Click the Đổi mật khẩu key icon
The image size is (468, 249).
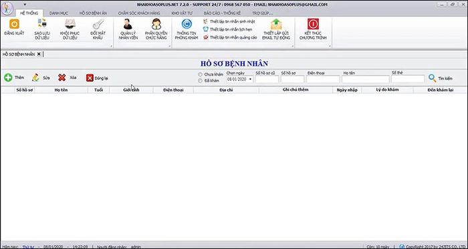point(98,24)
